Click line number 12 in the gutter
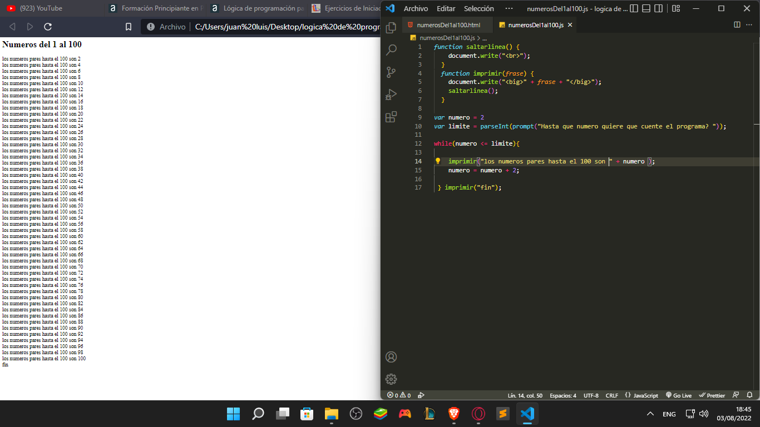This screenshot has height=427, width=760. point(418,143)
